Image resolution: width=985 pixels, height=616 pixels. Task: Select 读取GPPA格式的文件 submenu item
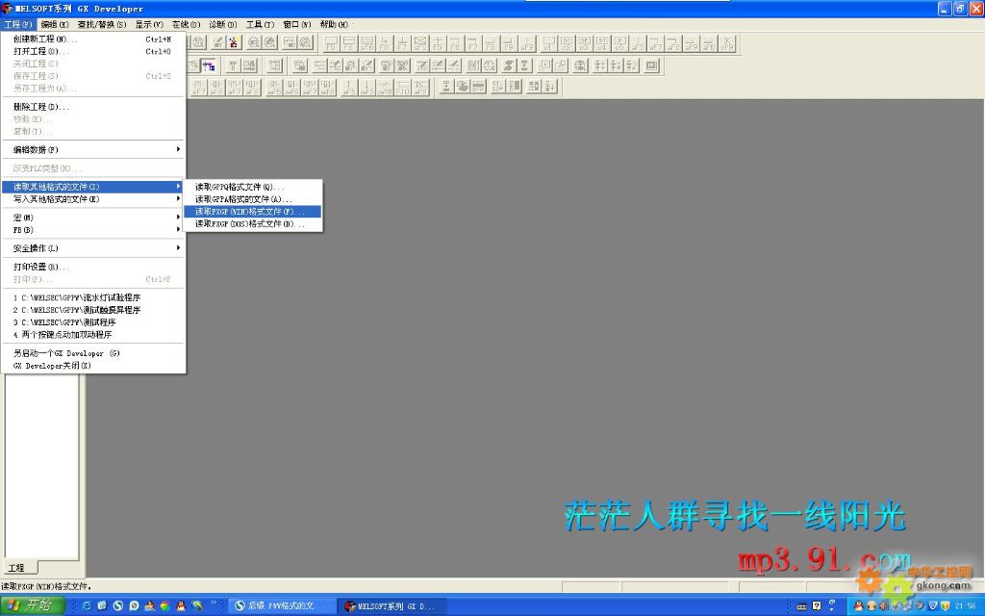point(253,199)
